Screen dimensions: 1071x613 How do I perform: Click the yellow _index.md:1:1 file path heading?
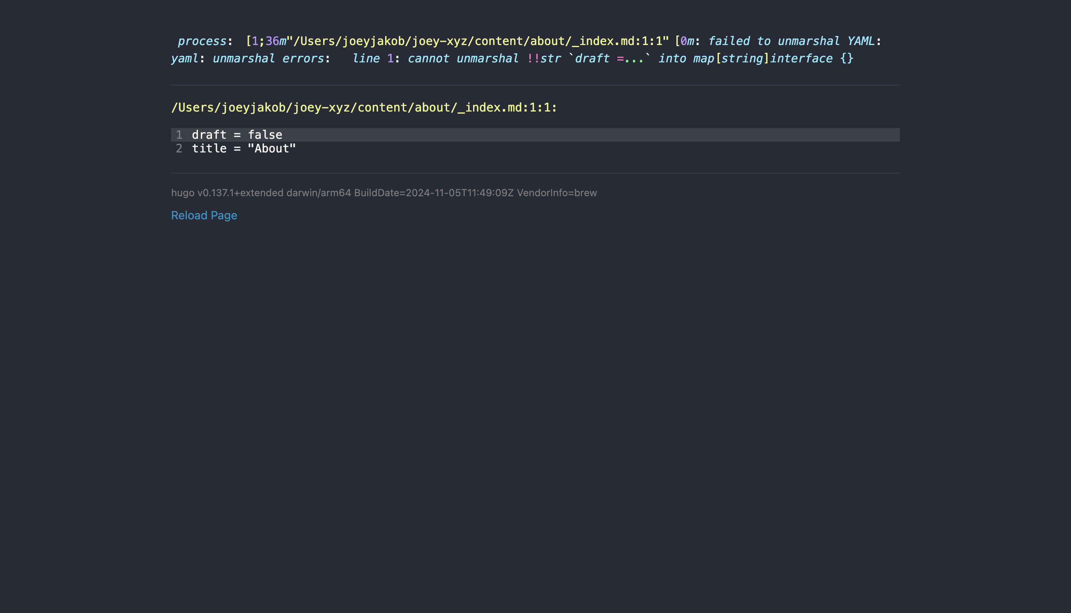click(364, 108)
